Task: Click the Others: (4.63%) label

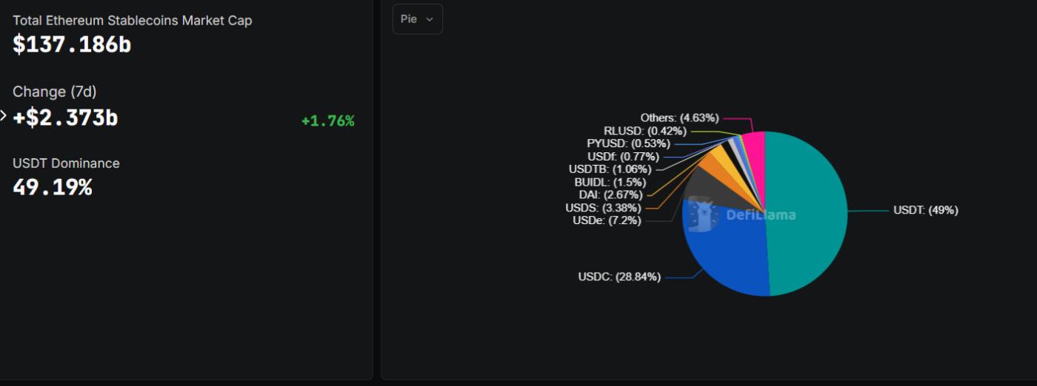Action: click(680, 118)
